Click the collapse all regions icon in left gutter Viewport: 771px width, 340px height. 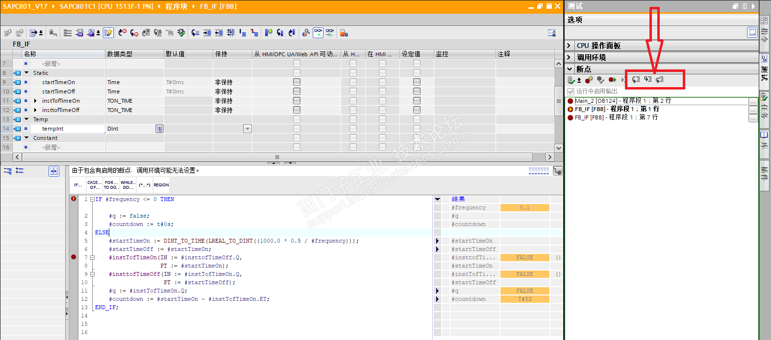20,171
